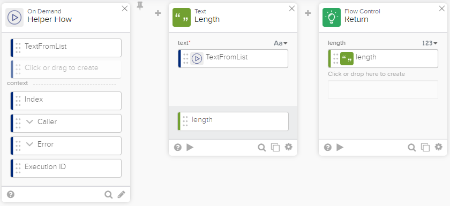This screenshot has height=206, width=450.
Task: Add card before Return using plus
Action: (307, 13)
